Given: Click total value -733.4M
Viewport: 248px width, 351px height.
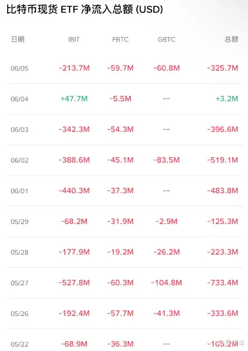Looking at the screenshot, I should 222,283.
